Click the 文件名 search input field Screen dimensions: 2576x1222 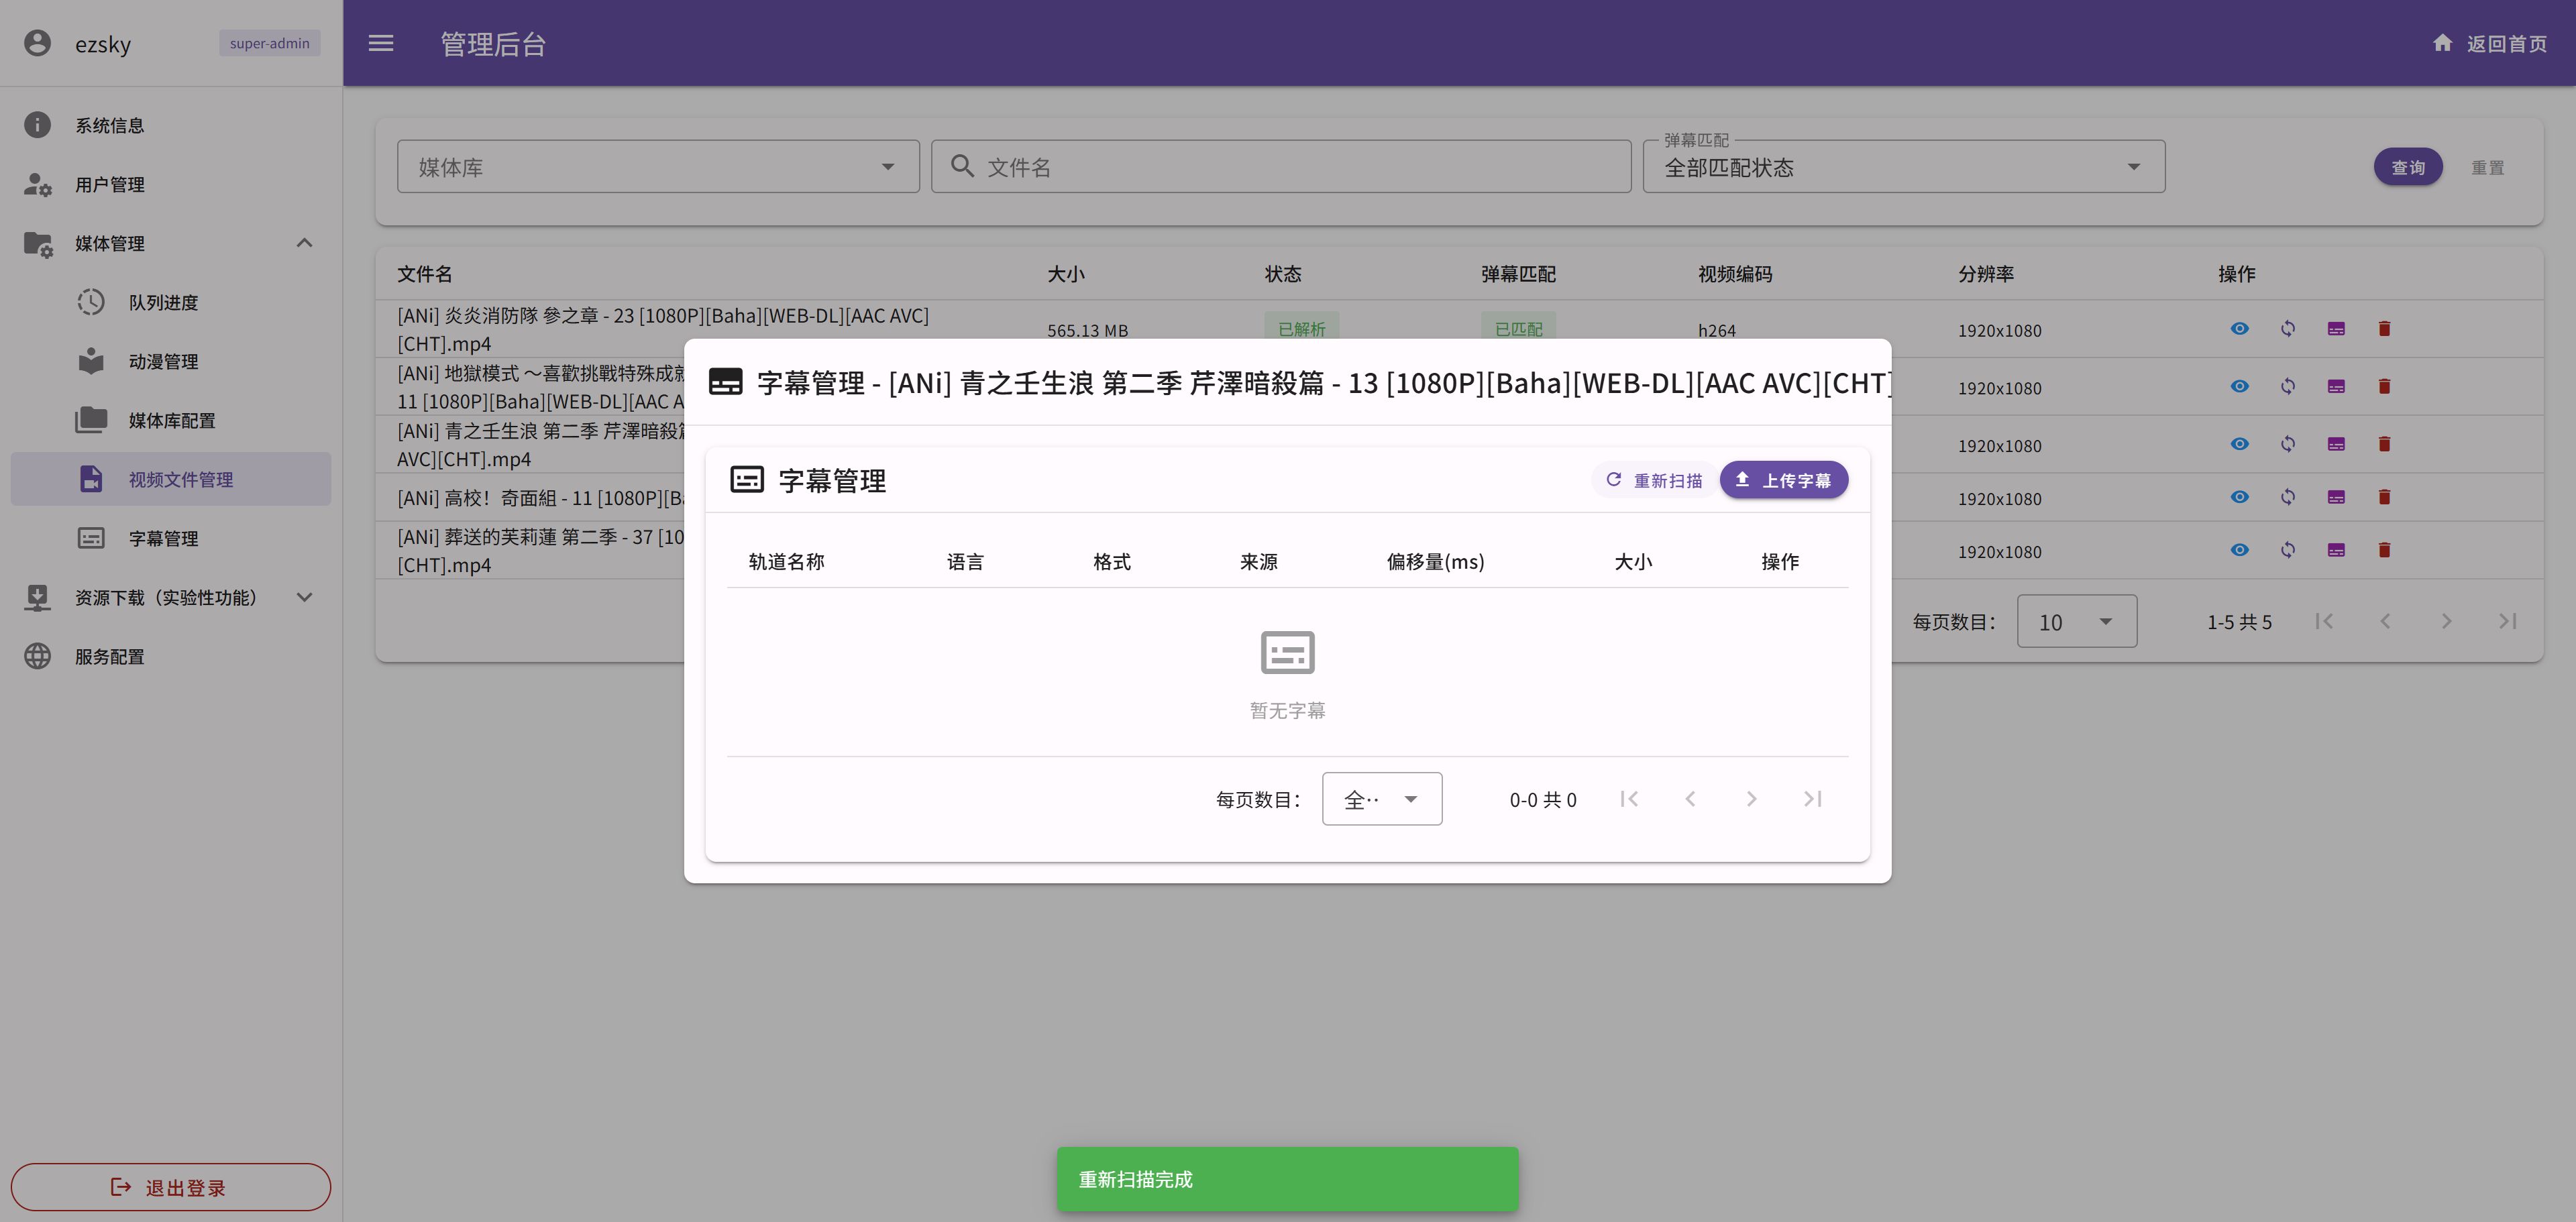(x=1280, y=166)
